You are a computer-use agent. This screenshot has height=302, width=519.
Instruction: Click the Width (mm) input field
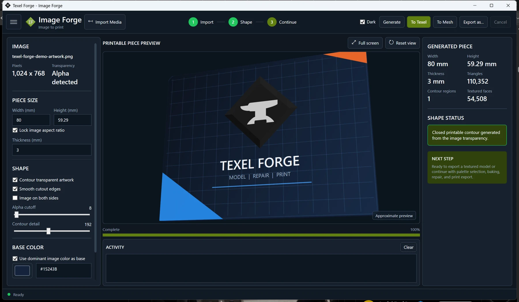click(x=31, y=120)
